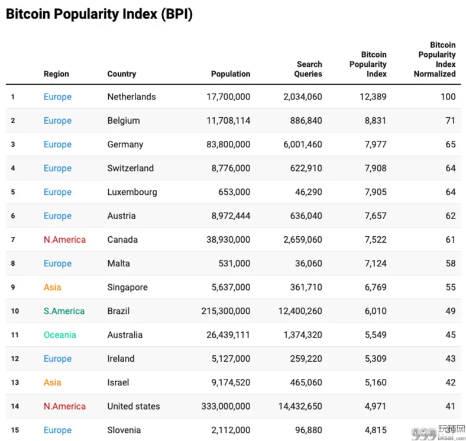Click the Netherlands index value 12,389
Screen dimensions: 466x441
click(373, 96)
